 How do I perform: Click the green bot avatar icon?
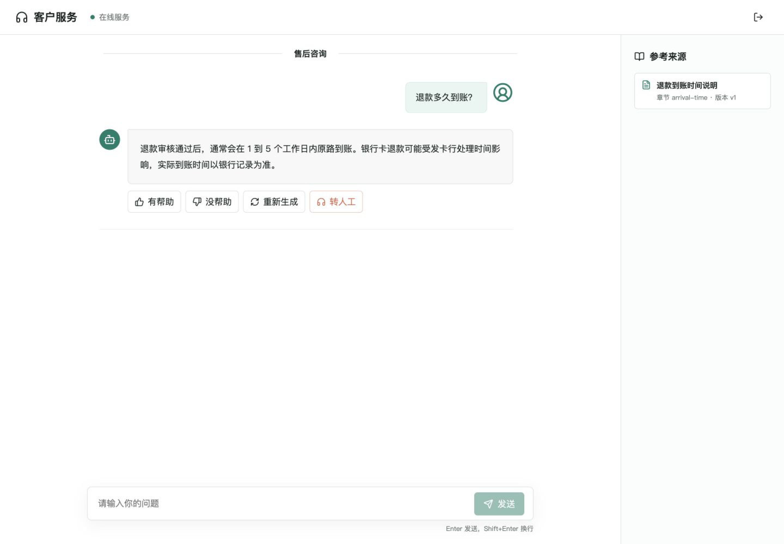click(109, 140)
